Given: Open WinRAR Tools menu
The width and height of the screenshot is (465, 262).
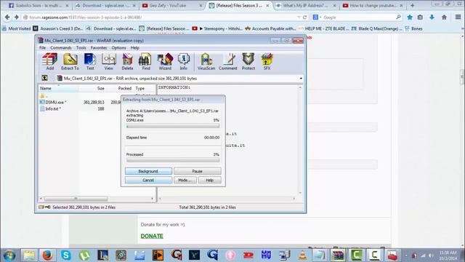Looking at the screenshot, I should (x=81, y=48).
